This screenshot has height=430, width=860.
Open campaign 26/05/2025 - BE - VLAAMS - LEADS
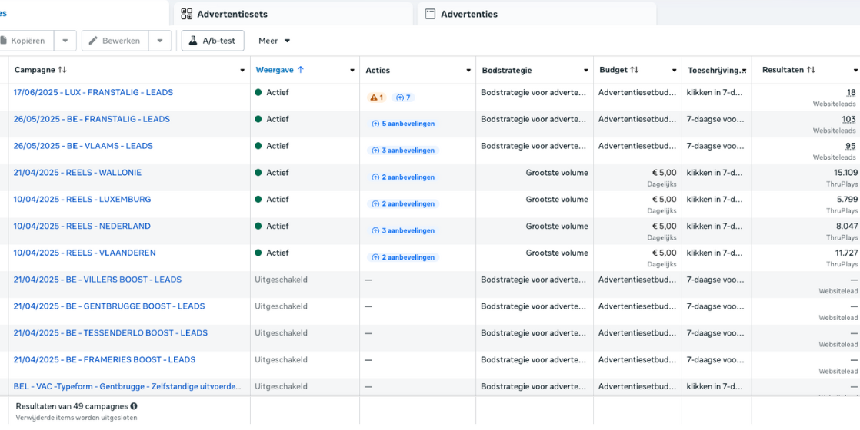[83, 146]
